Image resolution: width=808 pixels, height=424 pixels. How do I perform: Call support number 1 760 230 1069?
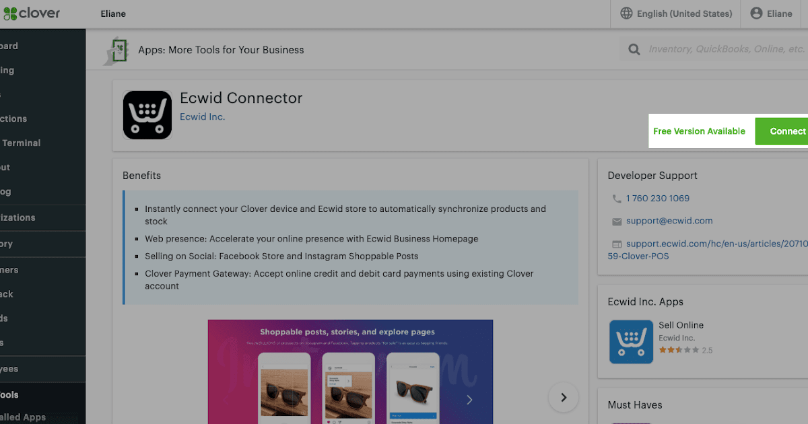(657, 199)
